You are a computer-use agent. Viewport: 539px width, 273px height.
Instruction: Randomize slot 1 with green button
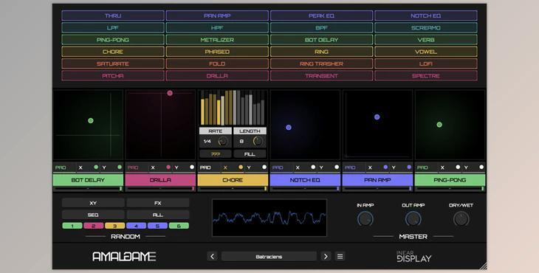pos(72,226)
